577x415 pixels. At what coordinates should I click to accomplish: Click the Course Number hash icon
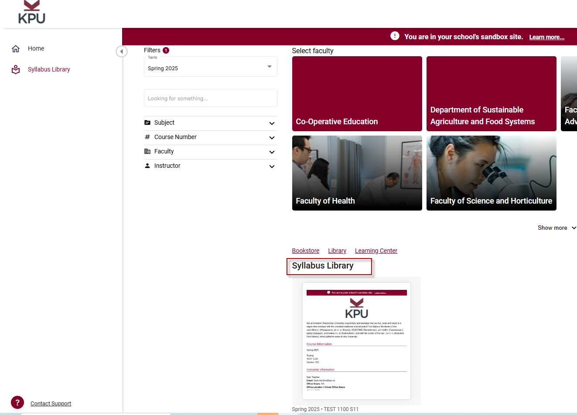[x=147, y=137]
